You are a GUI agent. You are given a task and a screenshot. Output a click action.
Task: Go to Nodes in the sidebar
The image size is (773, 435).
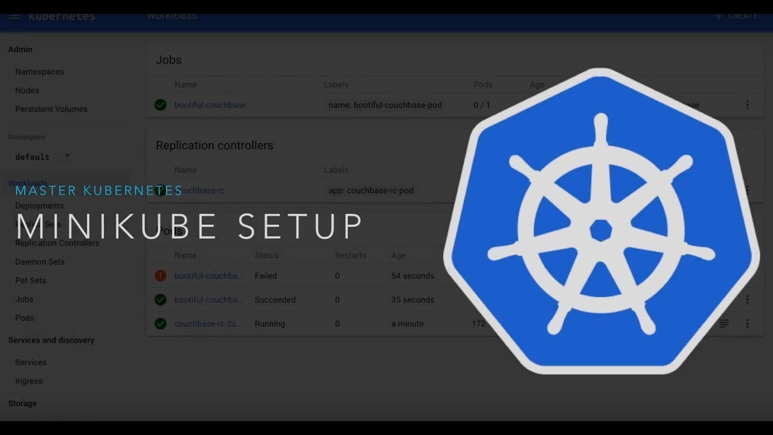27,90
